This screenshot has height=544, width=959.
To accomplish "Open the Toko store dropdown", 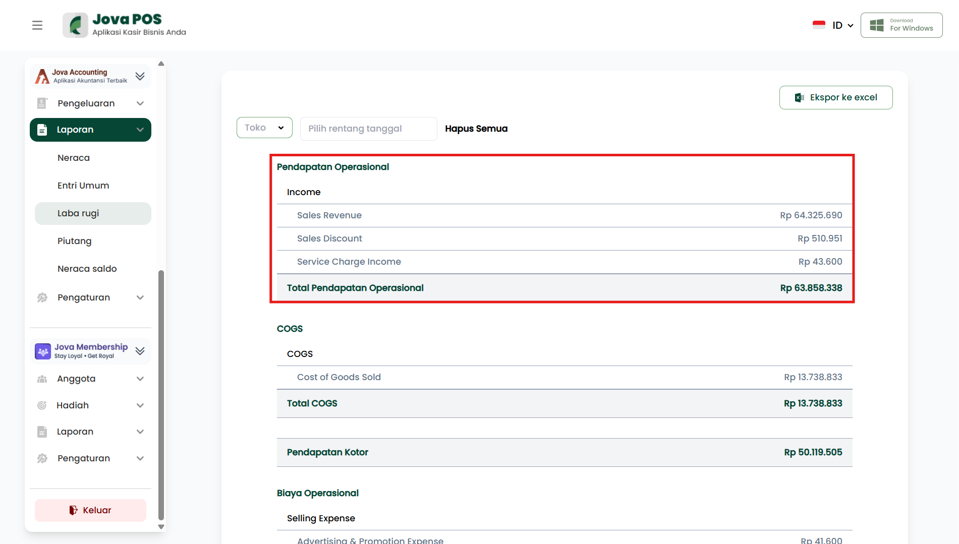I will point(264,128).
